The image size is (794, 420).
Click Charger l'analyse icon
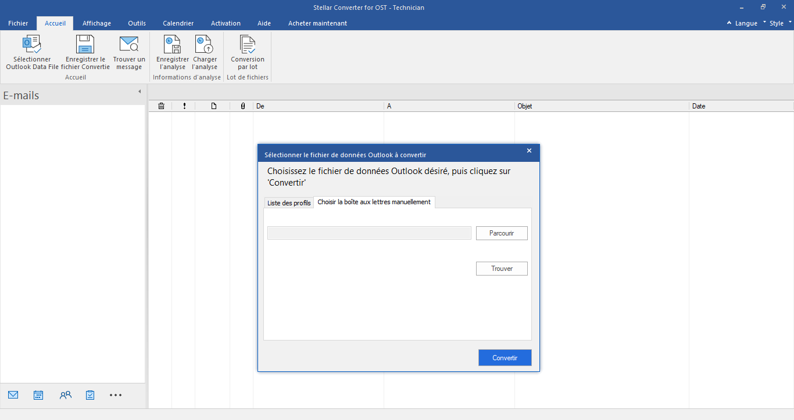coord(205,45)
